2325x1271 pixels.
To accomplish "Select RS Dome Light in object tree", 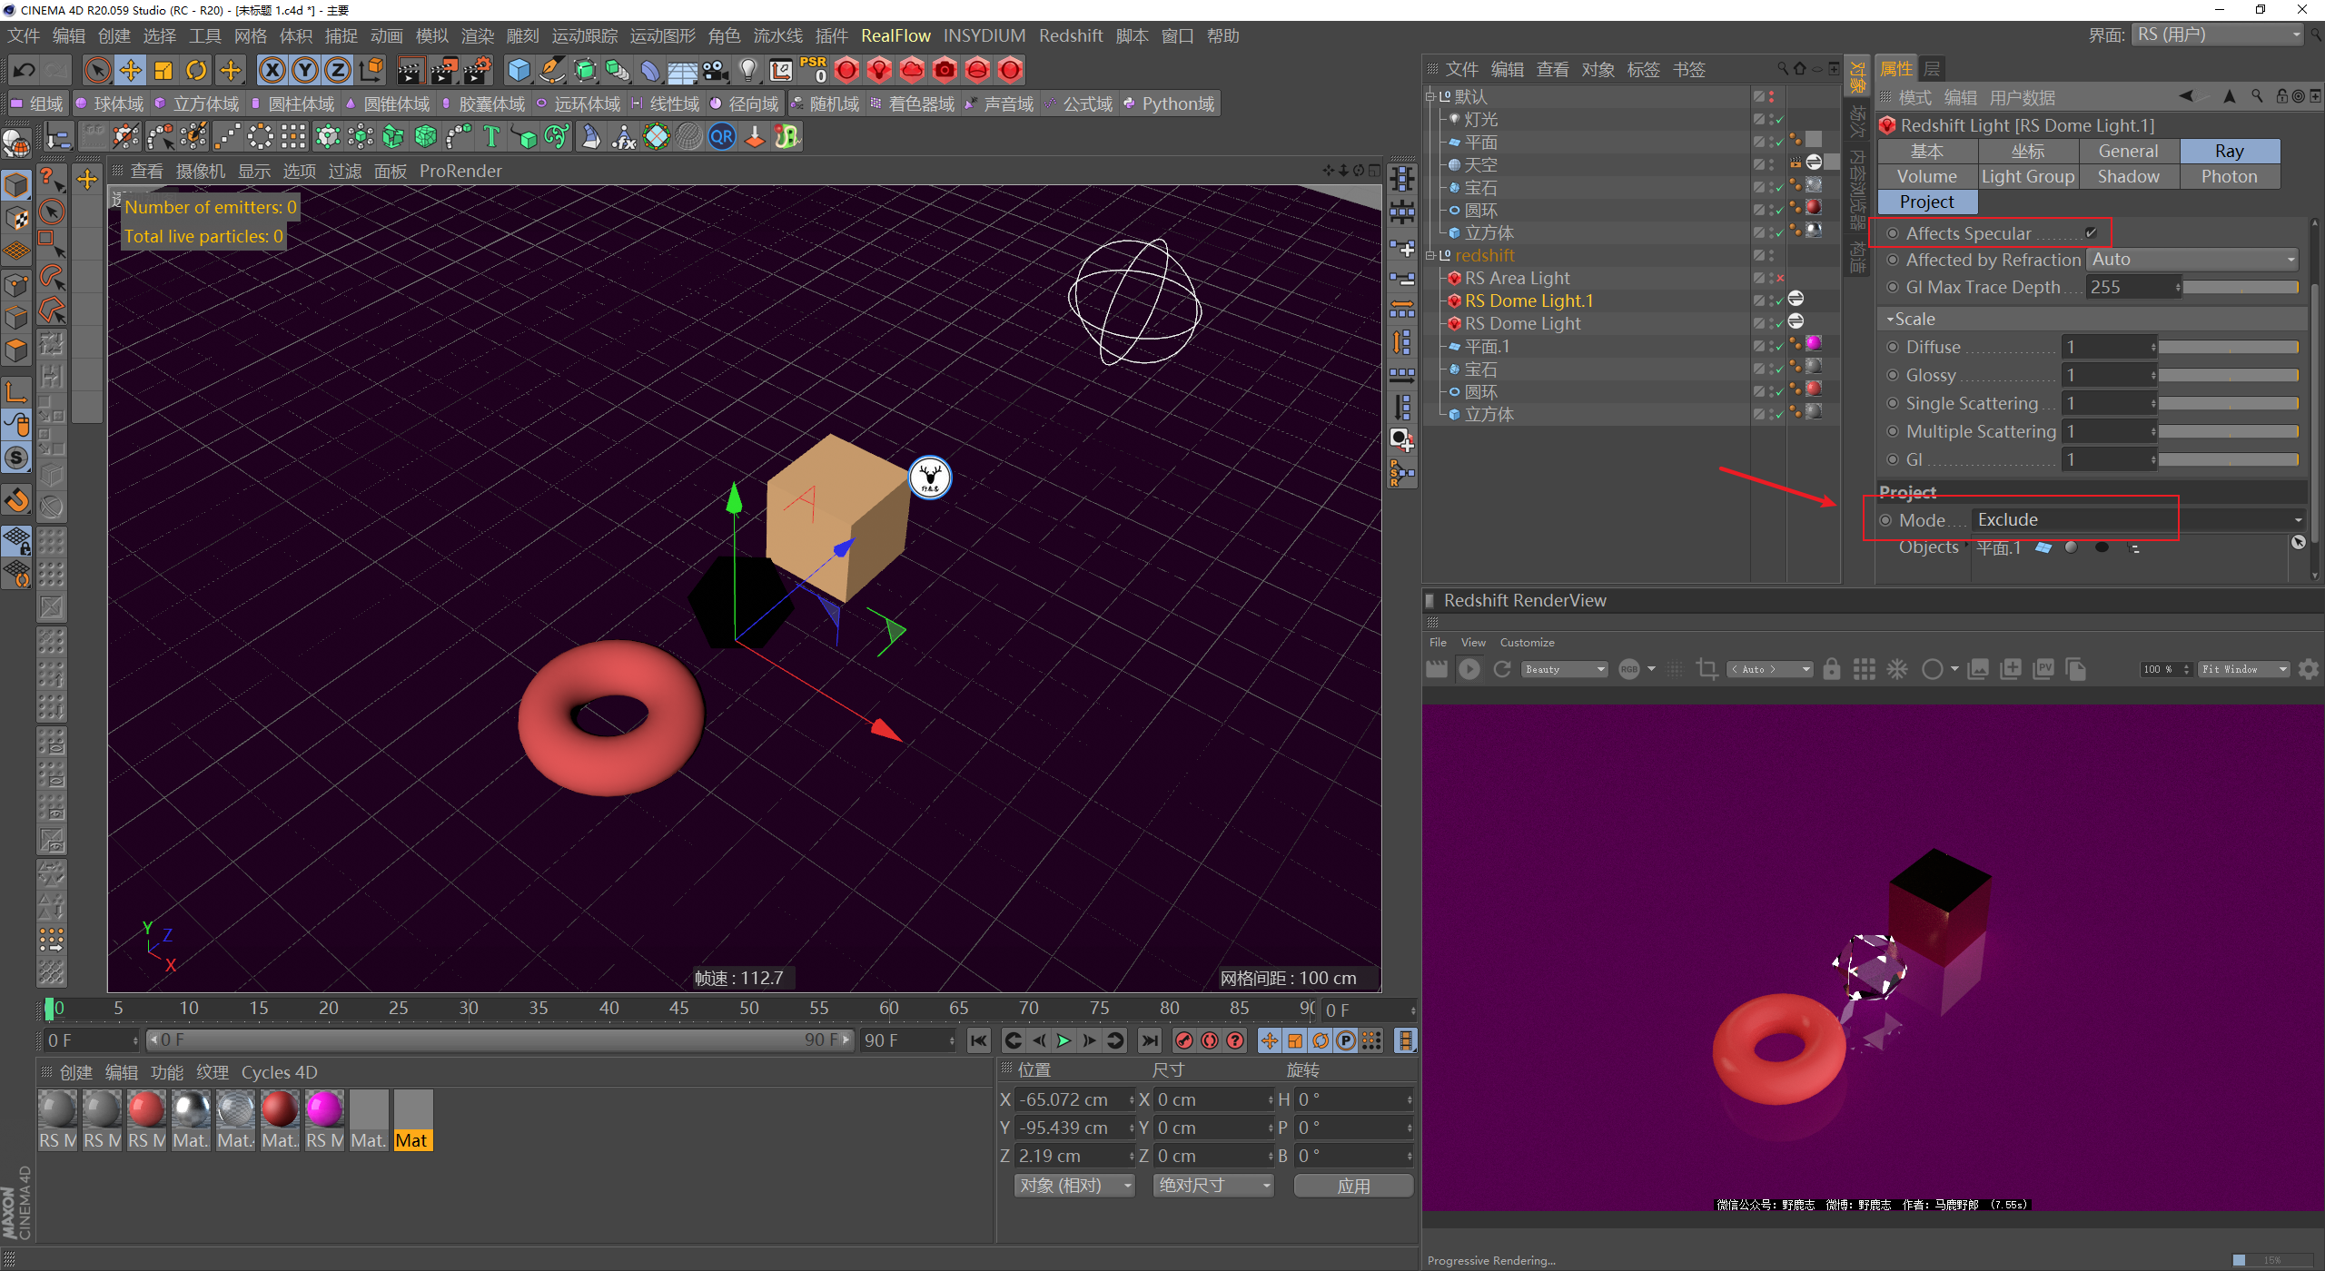I will 1522,324.
